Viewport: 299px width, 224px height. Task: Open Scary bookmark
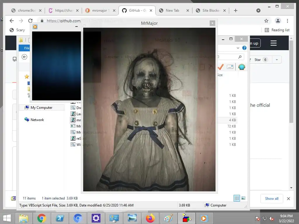[17, 30]
